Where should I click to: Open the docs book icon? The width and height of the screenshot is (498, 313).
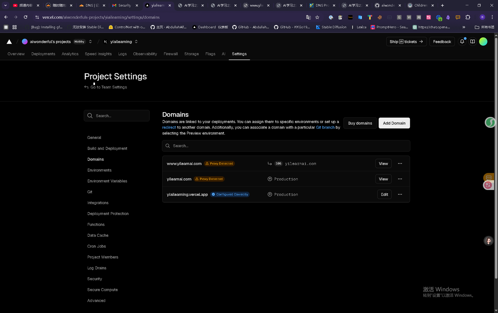point(472,42)
